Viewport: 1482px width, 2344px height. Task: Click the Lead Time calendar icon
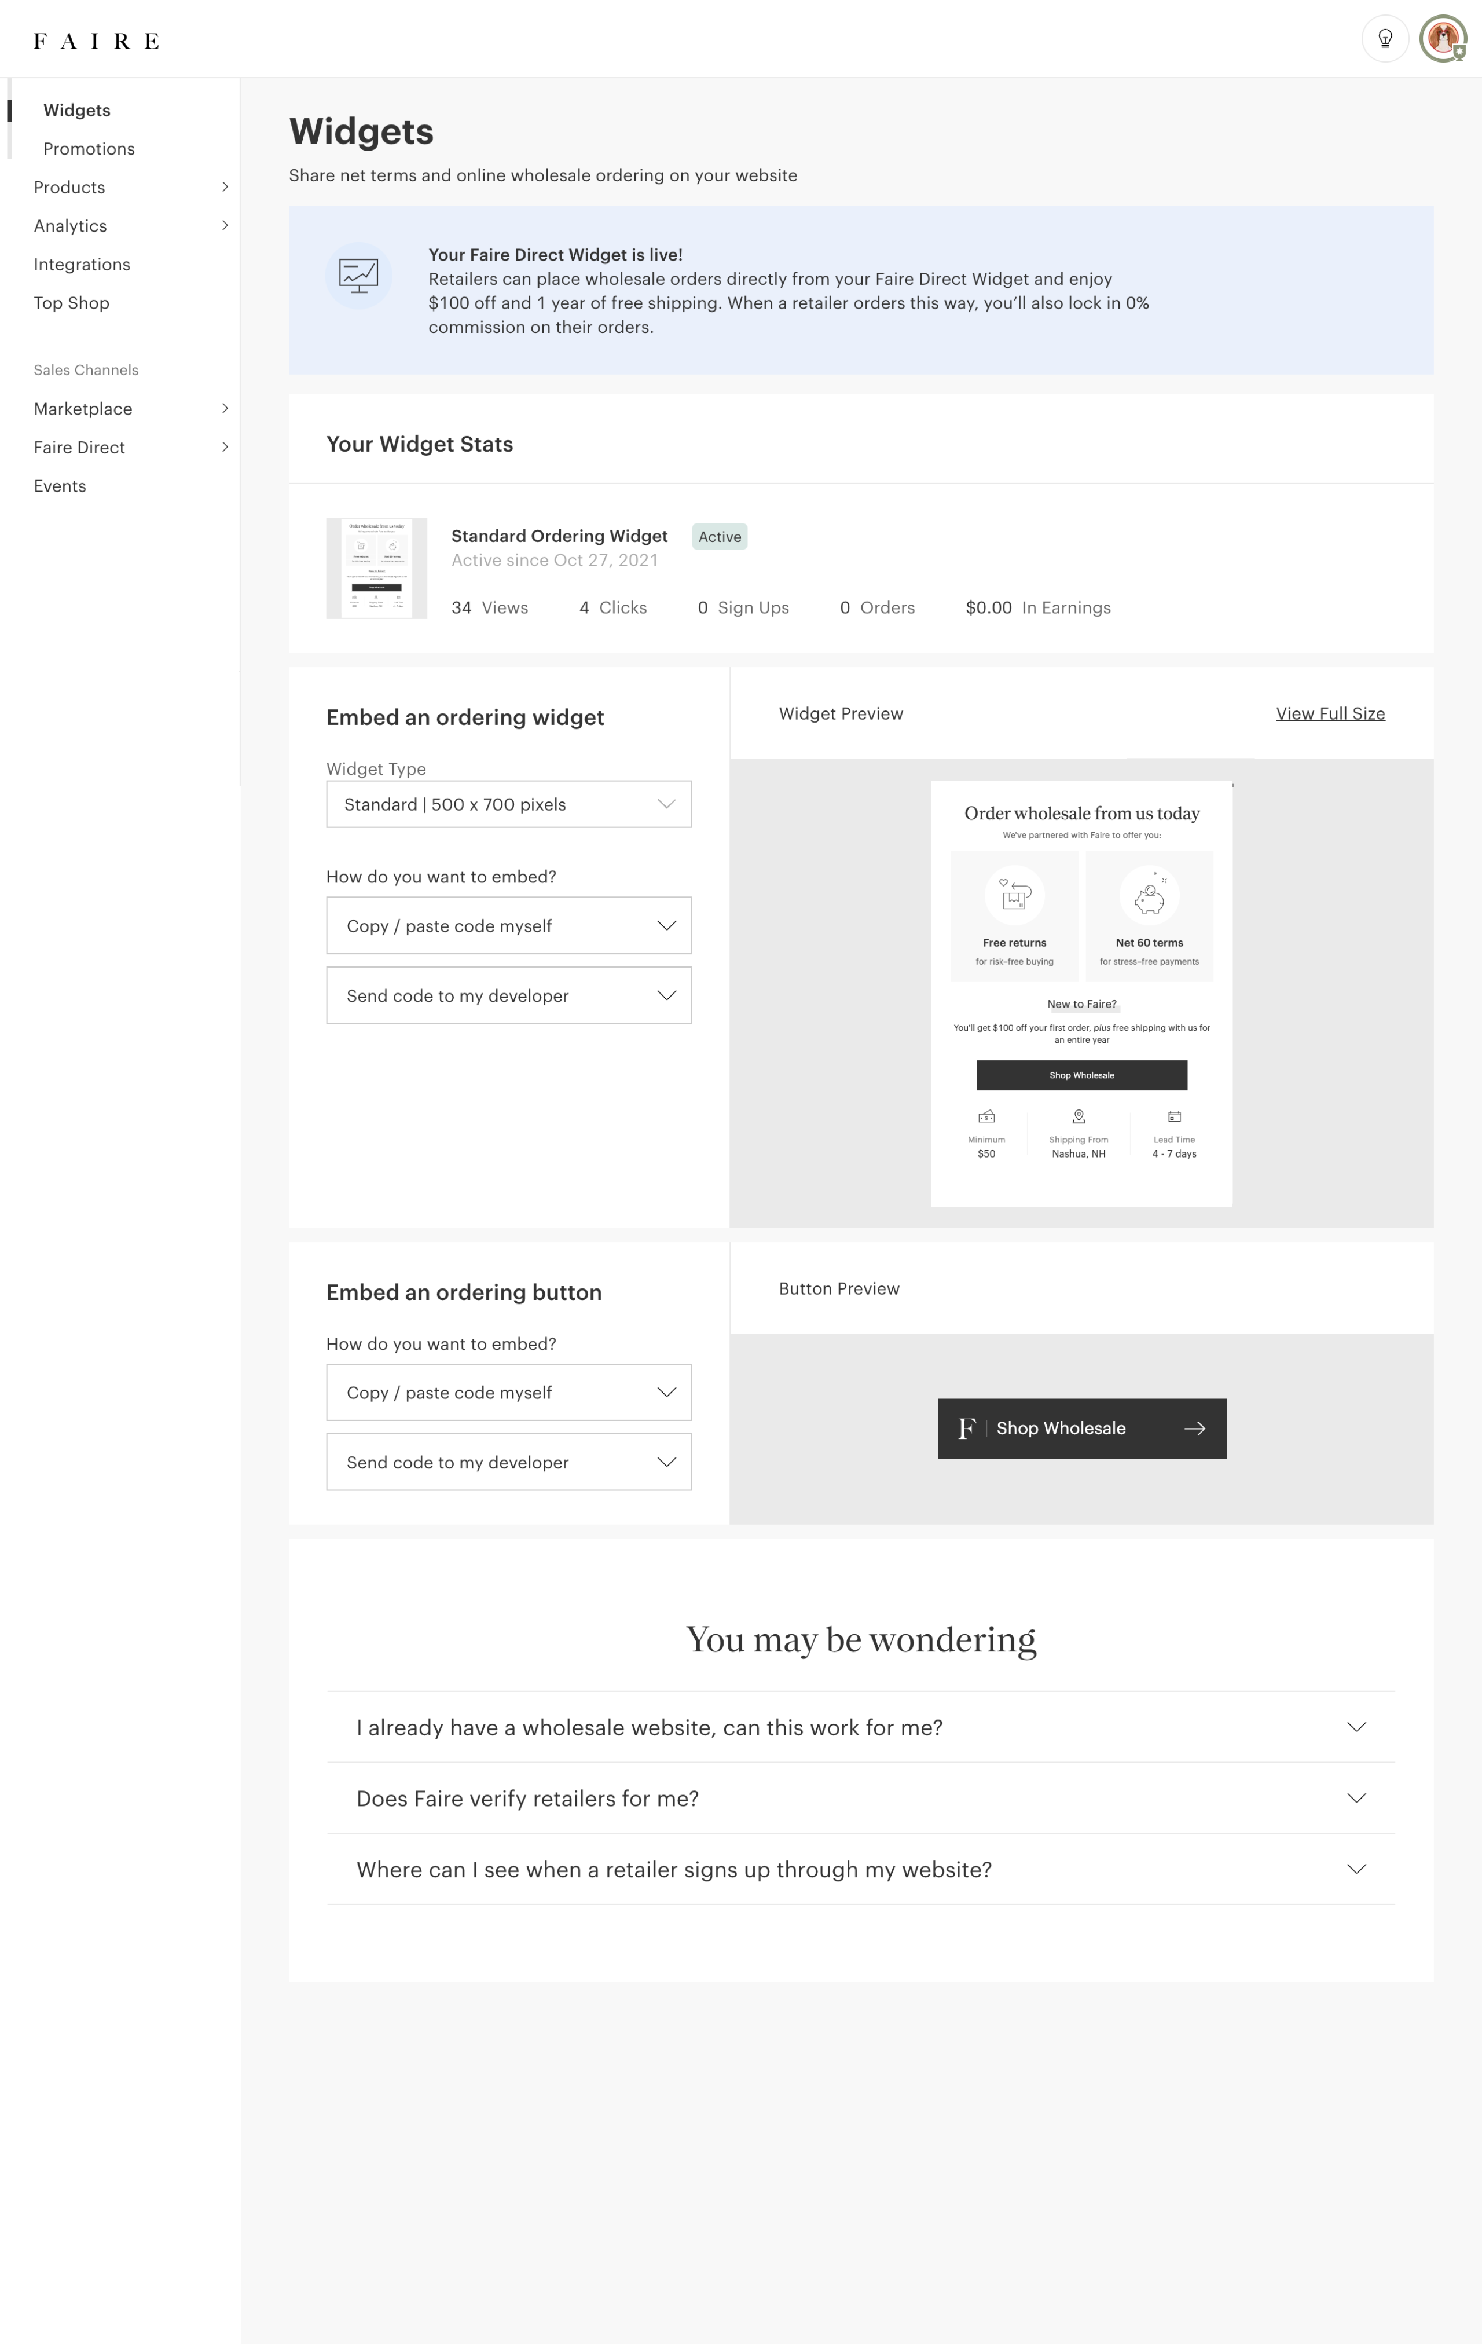(1175, 1116)
